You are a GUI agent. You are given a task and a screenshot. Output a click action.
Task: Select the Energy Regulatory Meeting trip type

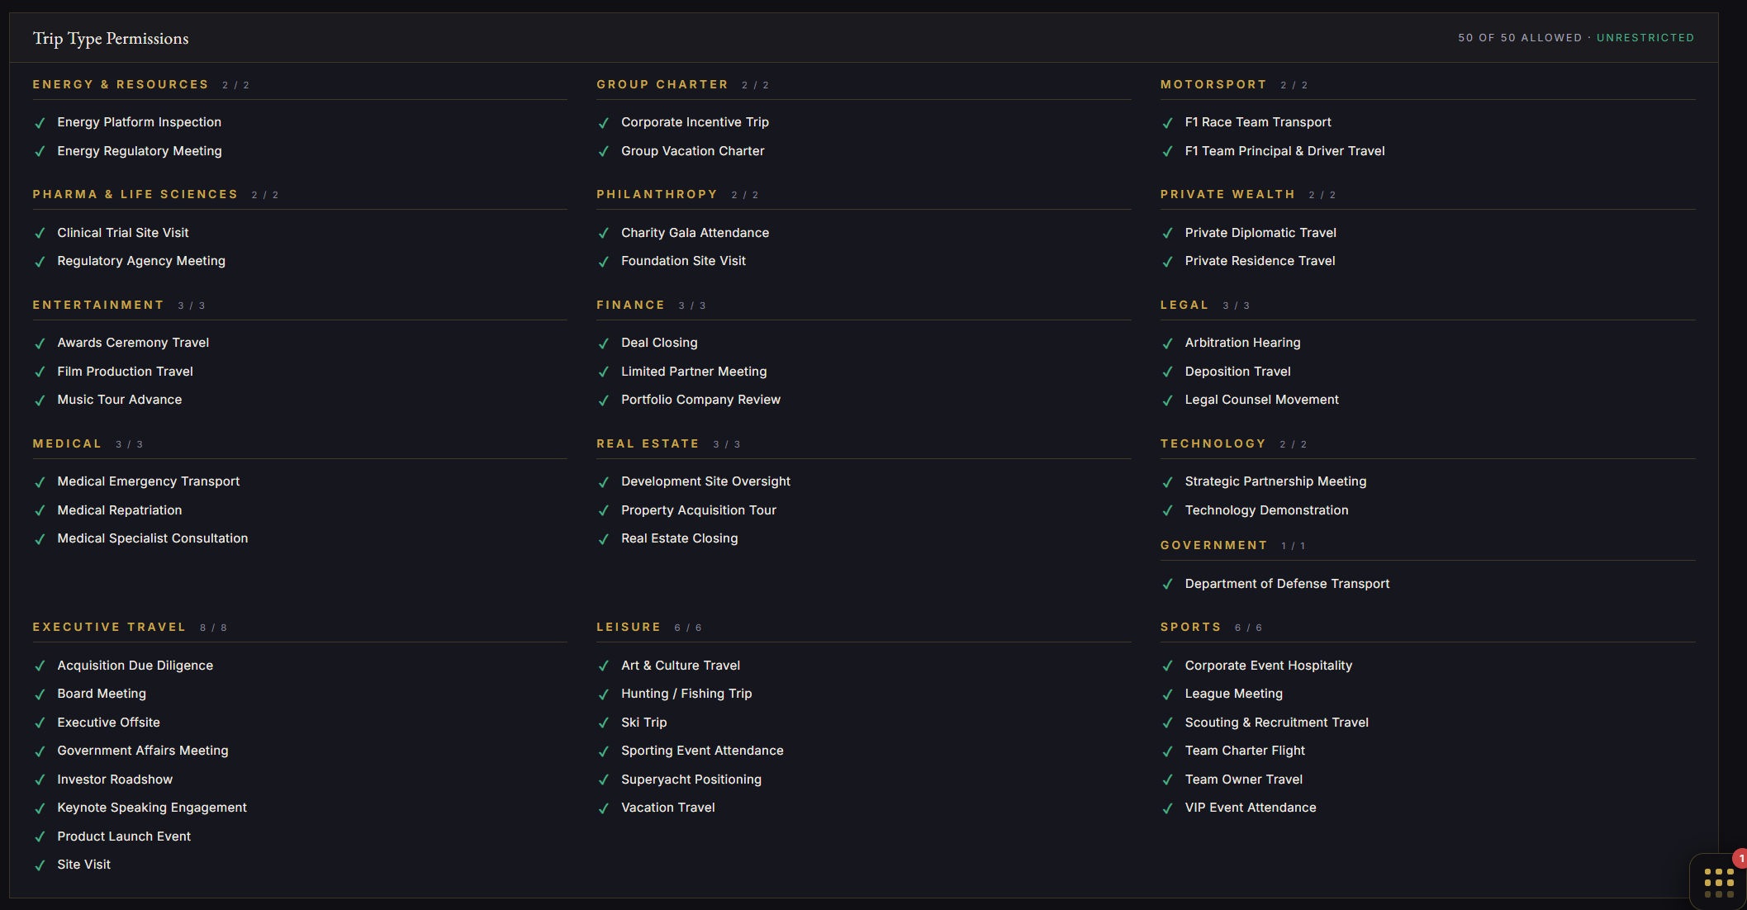(140, 151)
